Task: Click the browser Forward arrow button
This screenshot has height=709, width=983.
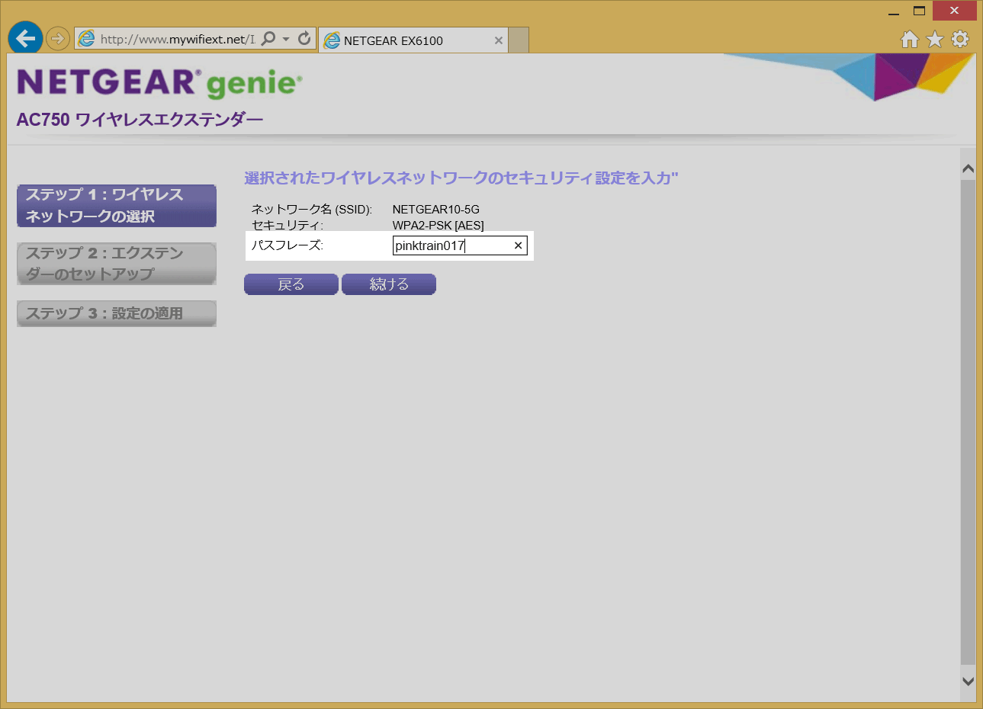Action: tap(58, 38)
